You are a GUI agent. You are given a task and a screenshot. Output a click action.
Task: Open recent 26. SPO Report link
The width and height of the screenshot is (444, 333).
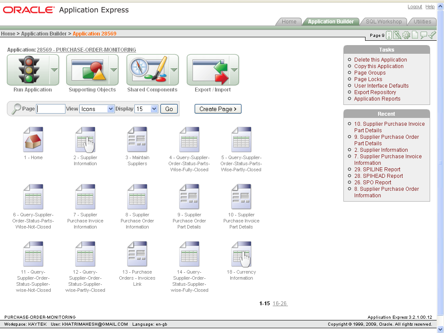coord(372,183)
